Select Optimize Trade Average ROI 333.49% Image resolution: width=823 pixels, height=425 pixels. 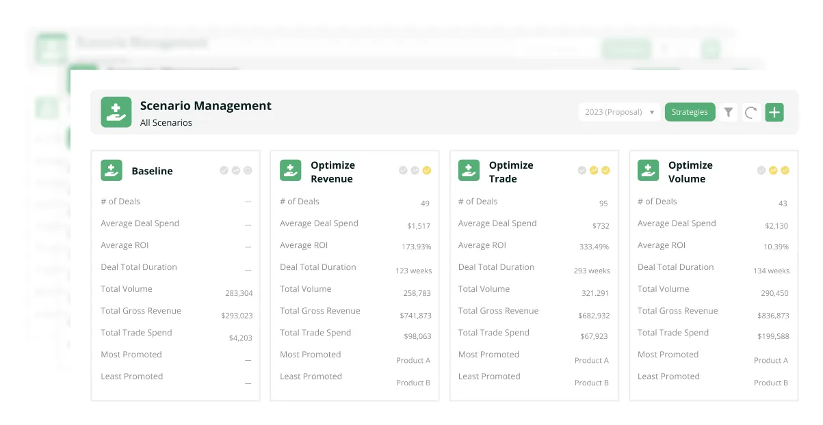click(x=595, y=247)
